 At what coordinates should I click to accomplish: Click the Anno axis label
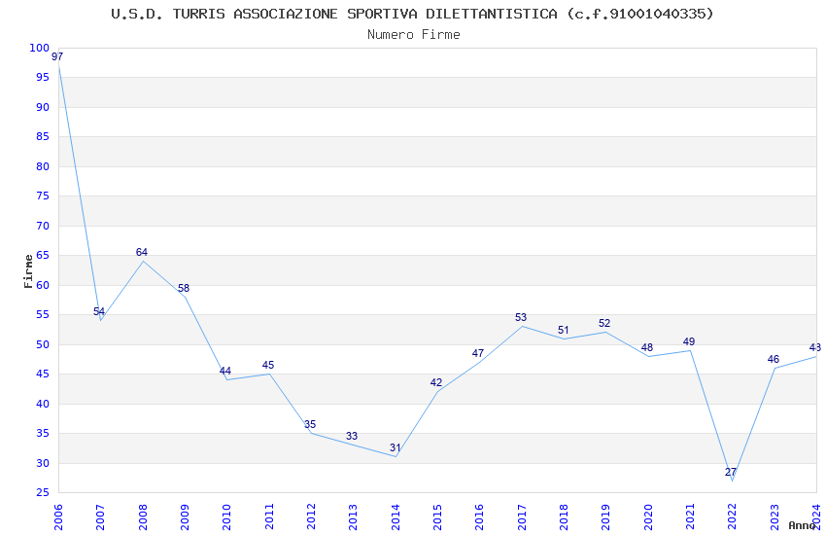coord(802,525)
